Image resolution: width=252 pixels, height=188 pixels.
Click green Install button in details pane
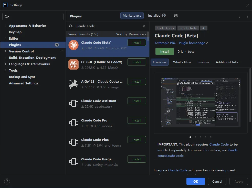(x=165, y=51)
